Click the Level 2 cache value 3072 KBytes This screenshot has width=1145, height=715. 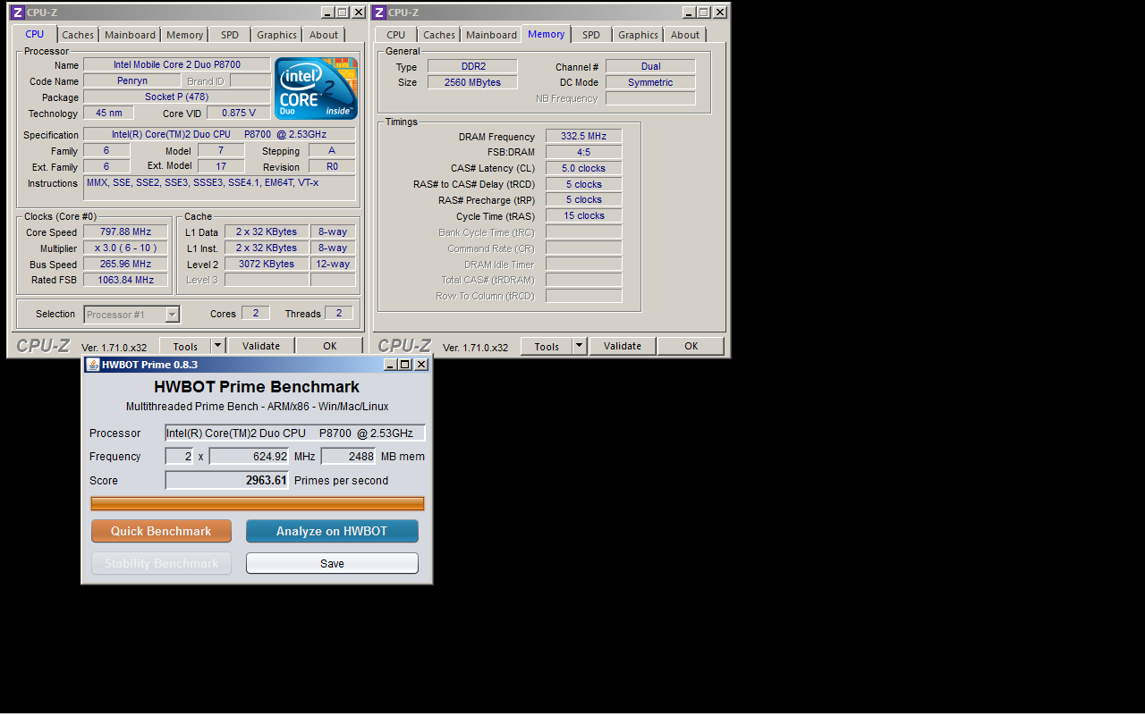pyautogui.click(x=266, y=265)
